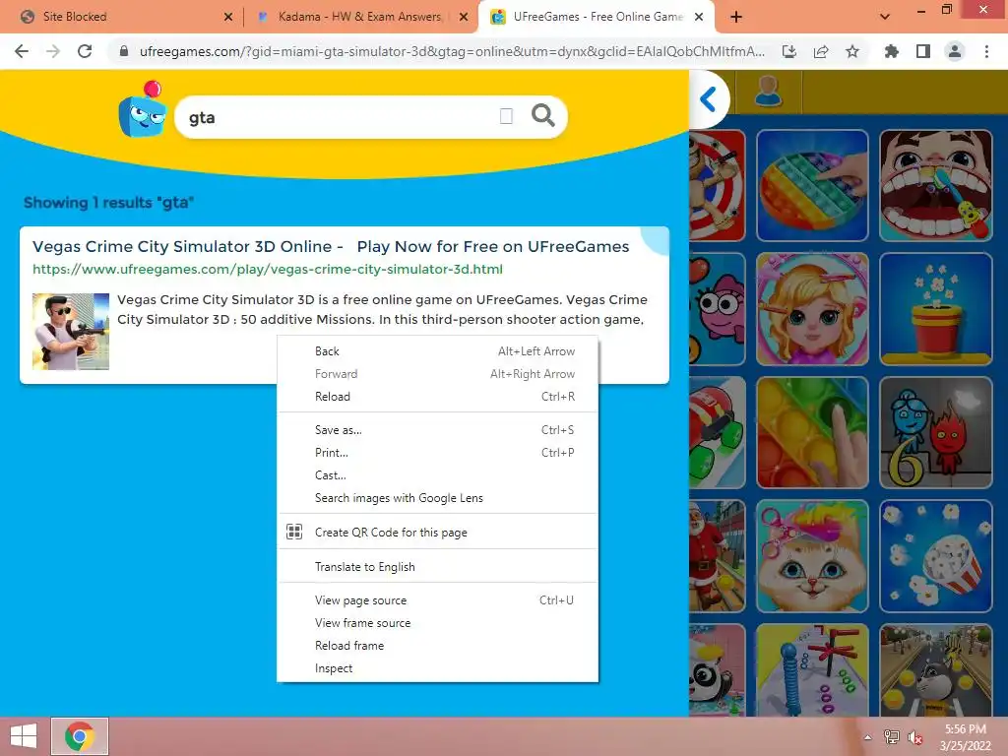
Task: Choose Reload in the context menu
Action: click(437, 397)
